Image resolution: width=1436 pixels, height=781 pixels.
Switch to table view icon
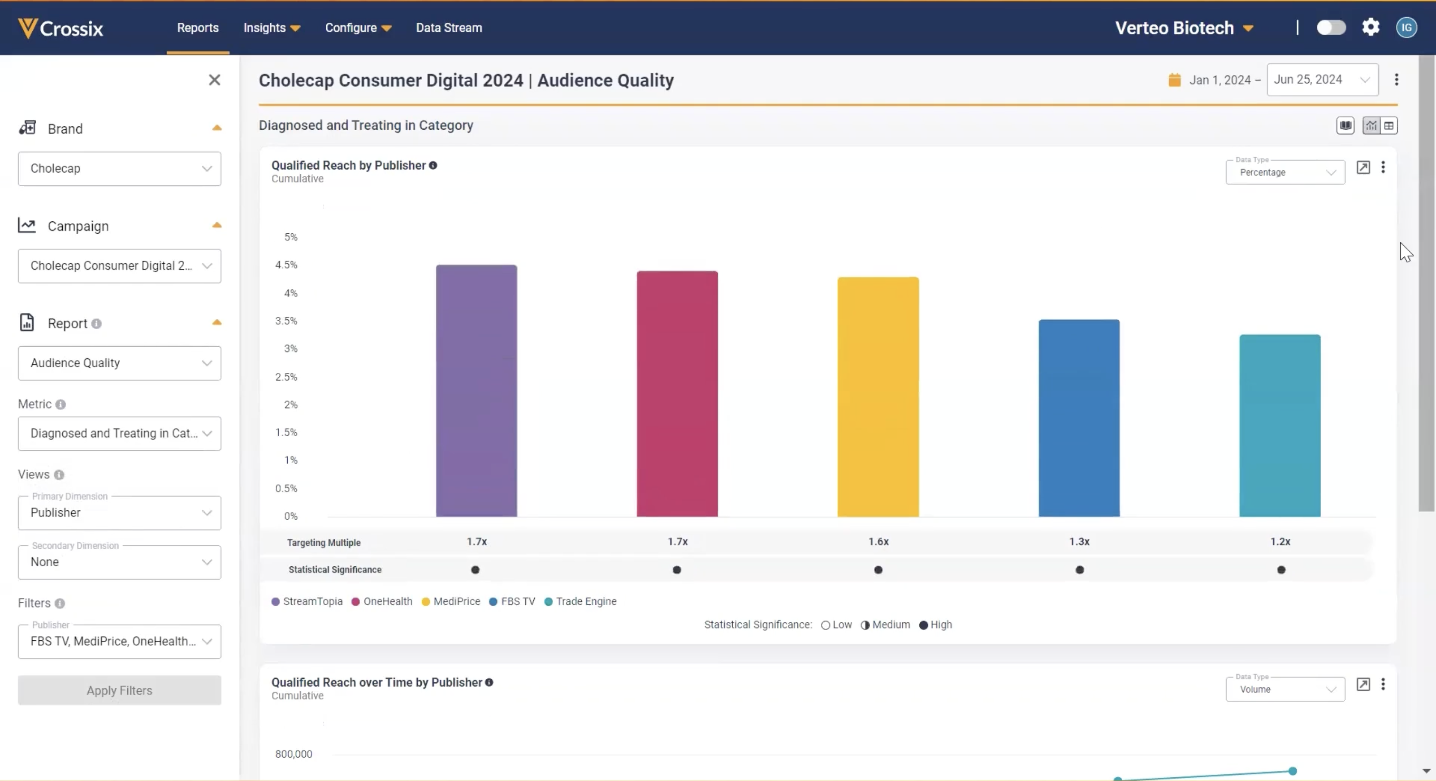pos(1389,126)
